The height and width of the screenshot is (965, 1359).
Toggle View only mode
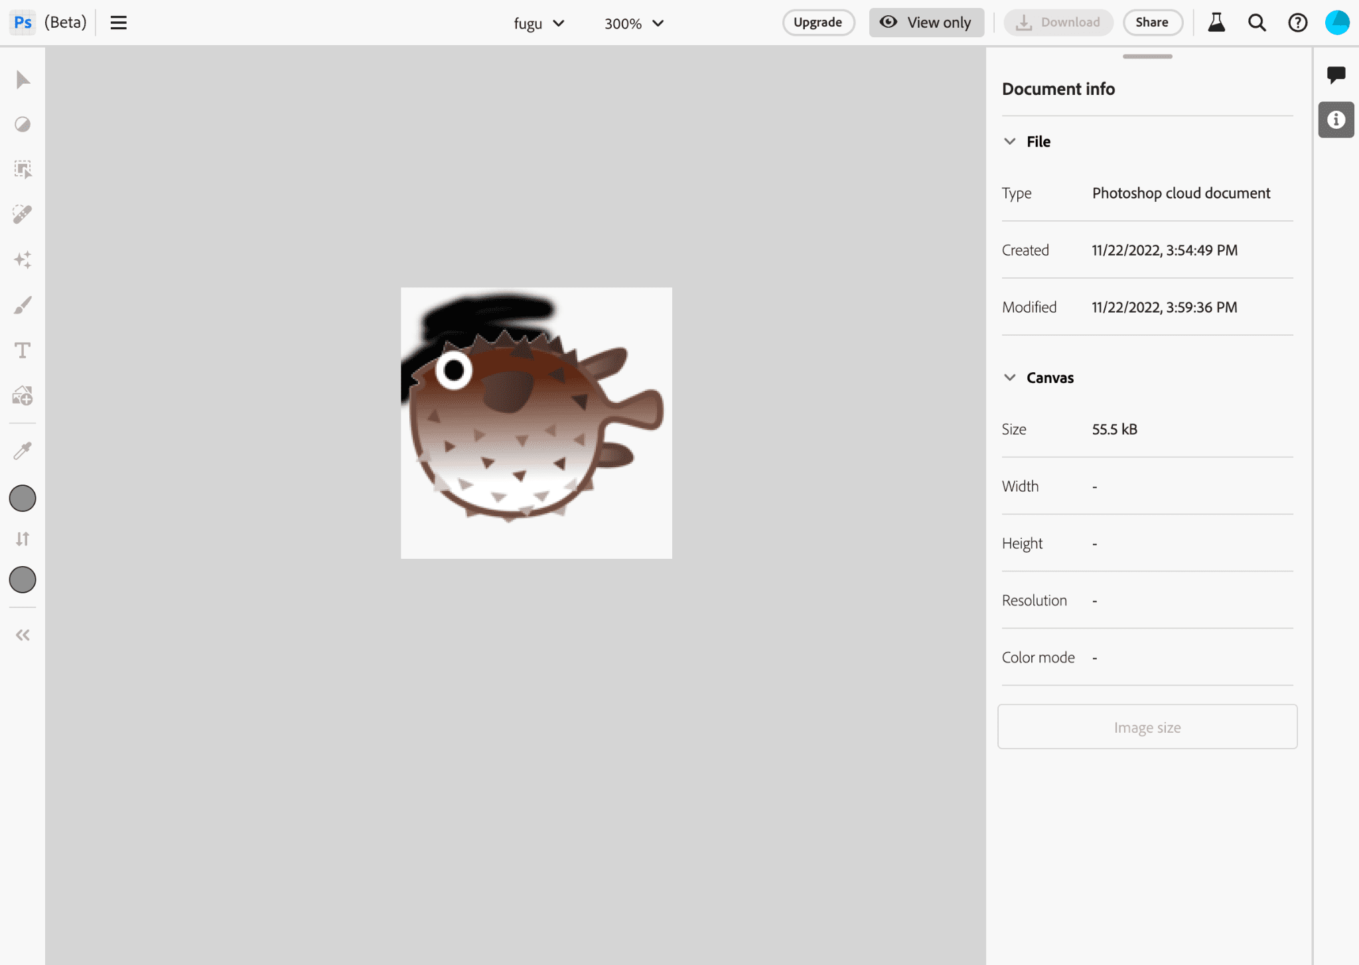point(927,23)
